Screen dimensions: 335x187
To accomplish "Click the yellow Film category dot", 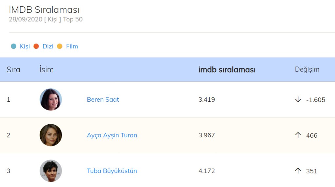I will click(x=60, y=46).
